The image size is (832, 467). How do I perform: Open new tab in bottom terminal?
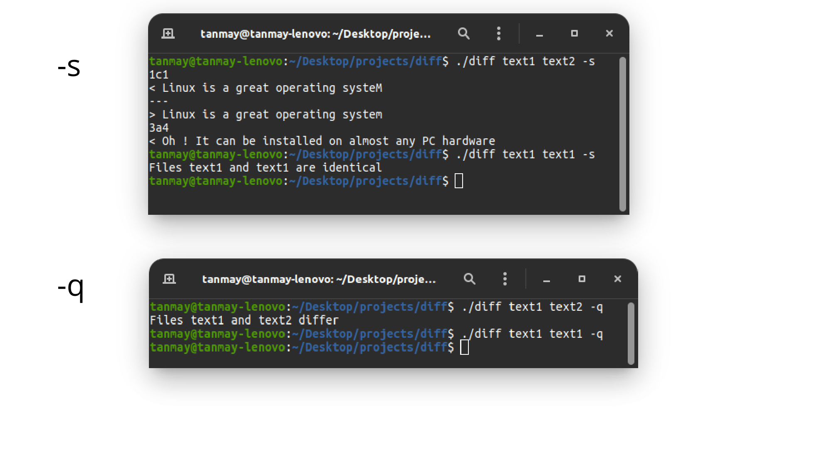click(169, 279)
